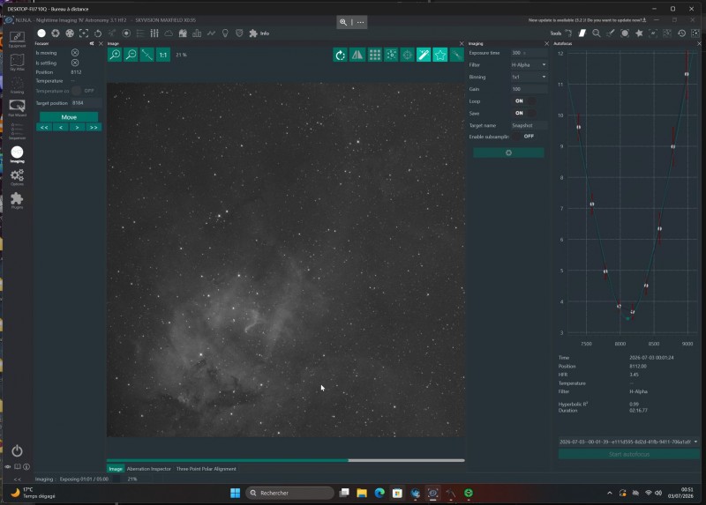Expand the autofocus run history dropdown
This screenshot has height=505, width=706.
click(x=628, y=442)
